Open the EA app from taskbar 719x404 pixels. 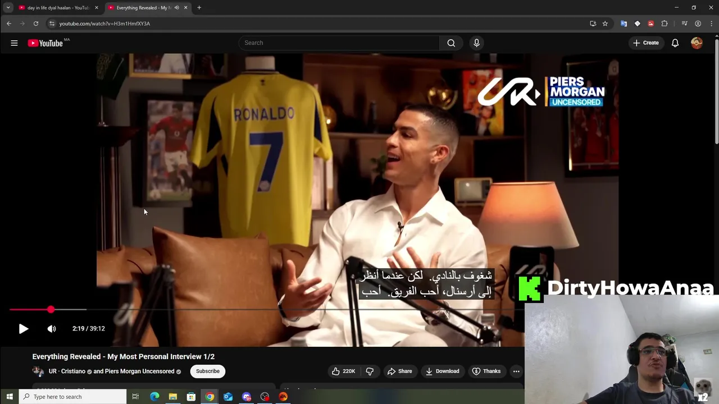pos(283,397)
